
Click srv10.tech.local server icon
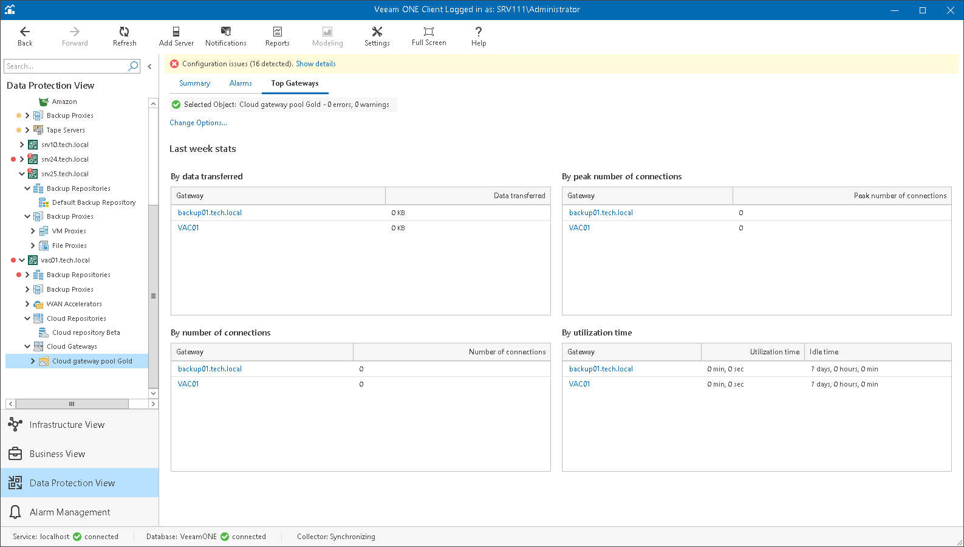[x=33, y=145]
